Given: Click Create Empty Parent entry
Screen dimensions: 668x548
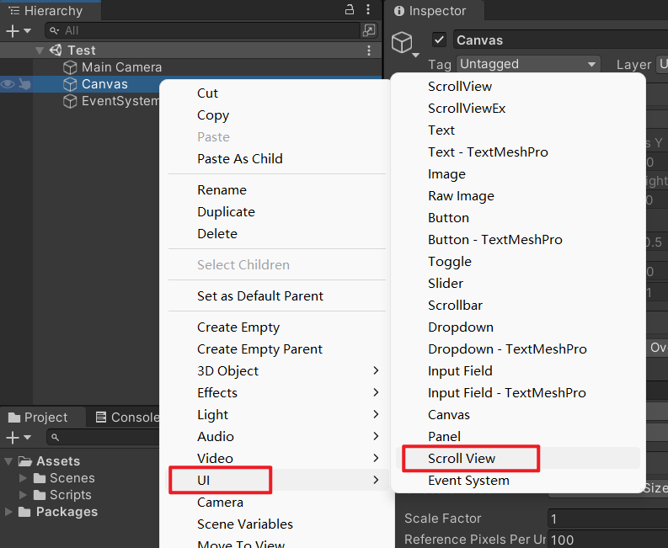Looking at the screenshot, I should point(260,348).
